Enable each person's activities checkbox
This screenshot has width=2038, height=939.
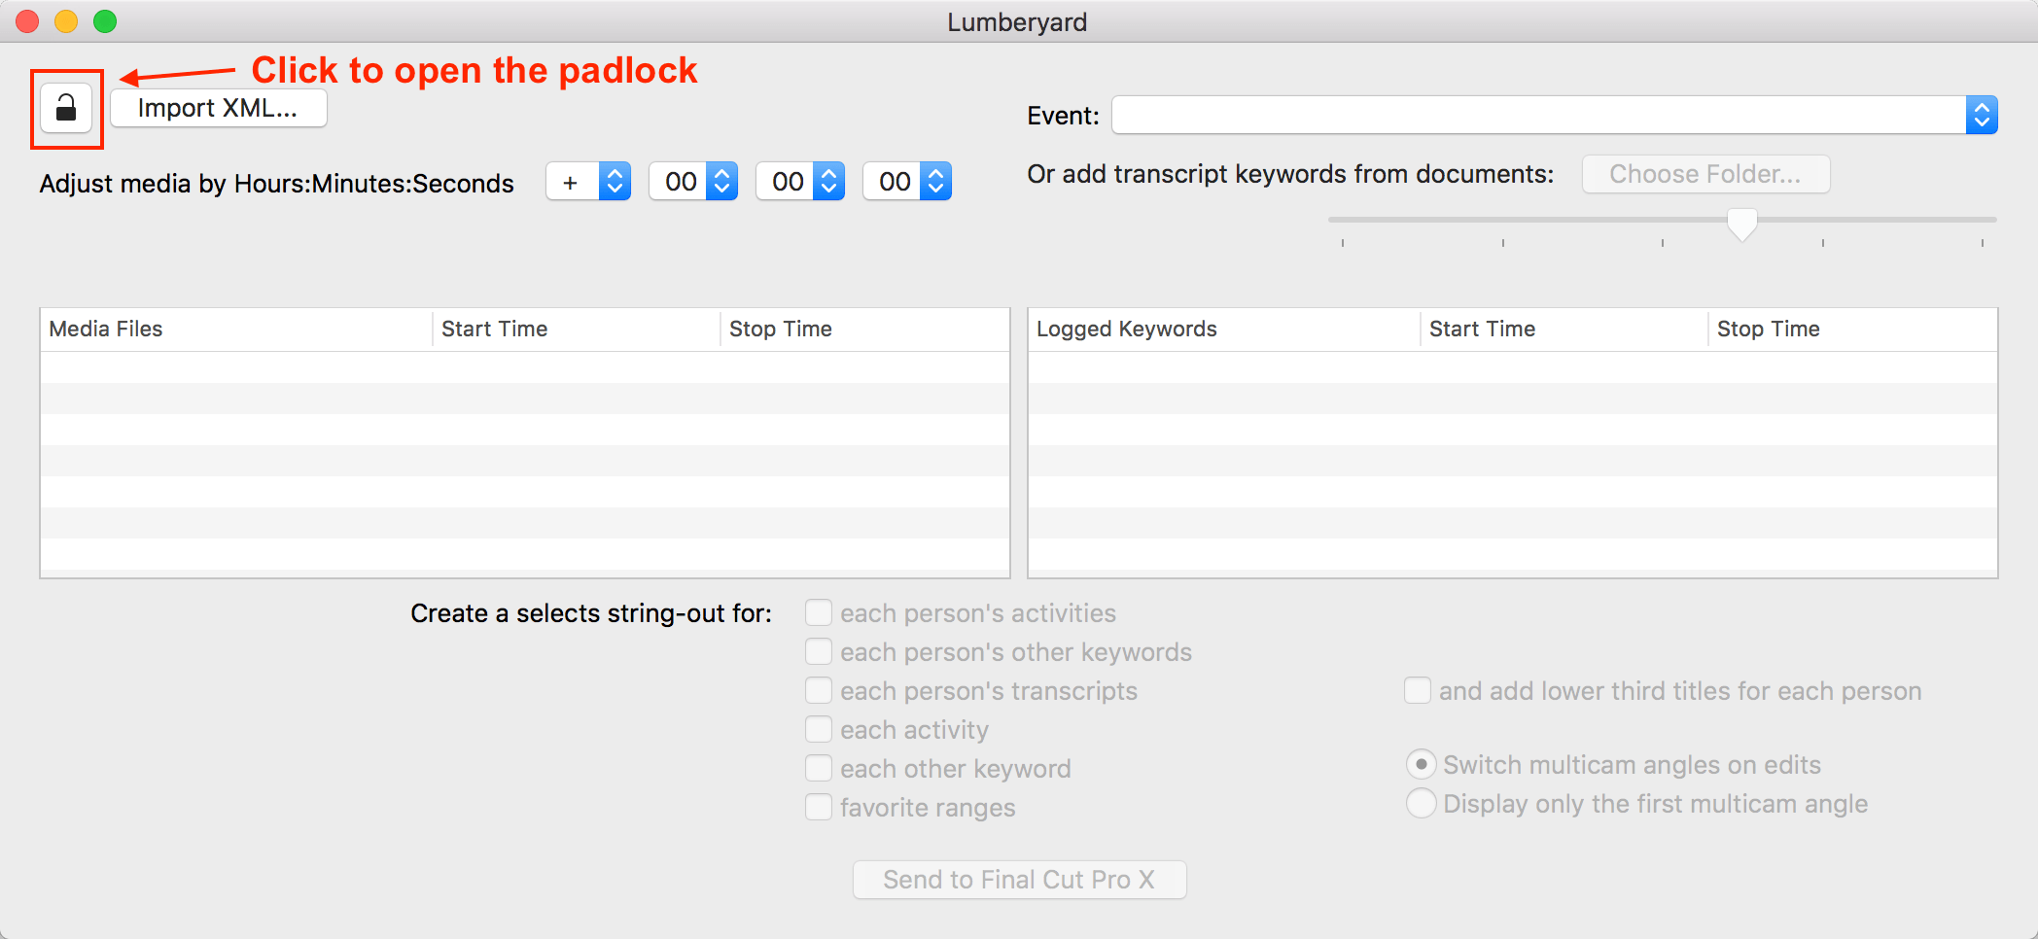pyautogui.click(x=819, y=613)
